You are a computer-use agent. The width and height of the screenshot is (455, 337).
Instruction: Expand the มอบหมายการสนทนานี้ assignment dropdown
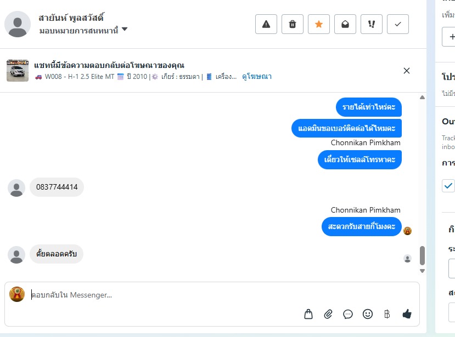[x=125, y=30]
